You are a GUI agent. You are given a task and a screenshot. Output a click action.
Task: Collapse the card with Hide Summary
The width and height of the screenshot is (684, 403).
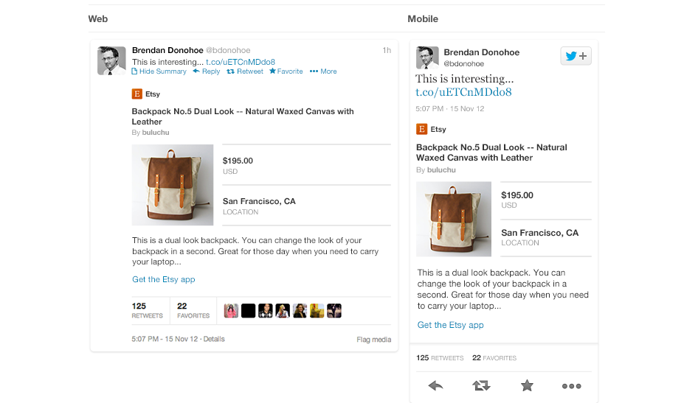tap(159, 71)
